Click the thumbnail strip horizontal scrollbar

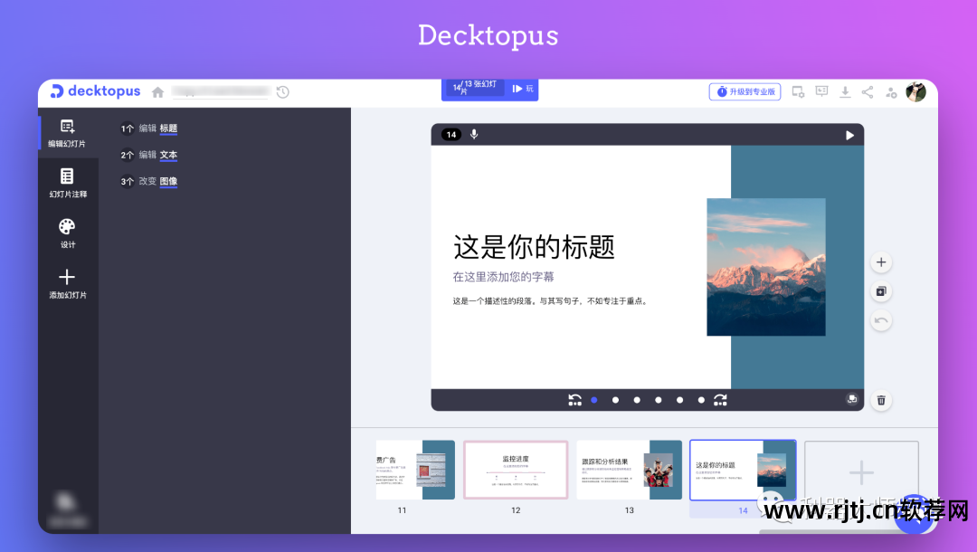[x=829, y=531]
